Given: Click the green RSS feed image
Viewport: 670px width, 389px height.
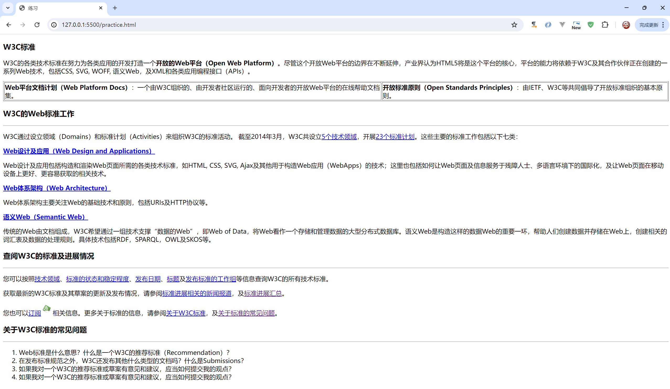Looking at the screenshot, I should (46, 309).
